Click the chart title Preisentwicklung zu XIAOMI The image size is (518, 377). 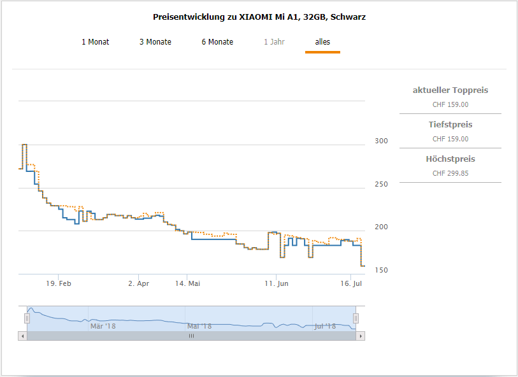point(259,17)
